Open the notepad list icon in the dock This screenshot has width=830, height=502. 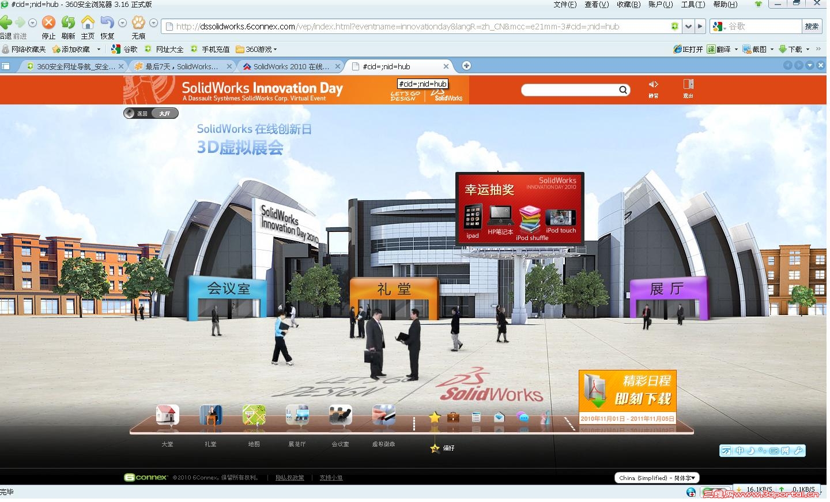pos(476,417)
